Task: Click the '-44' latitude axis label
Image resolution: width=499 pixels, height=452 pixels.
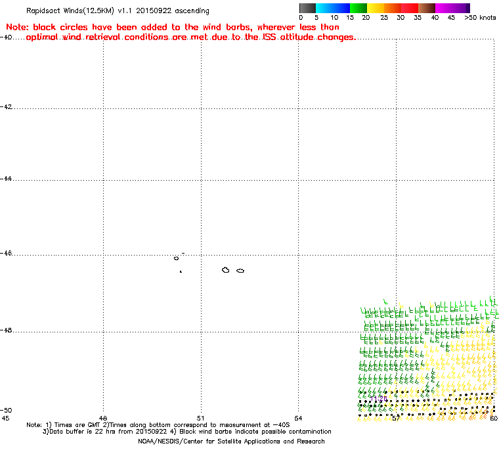Action: 7,179
